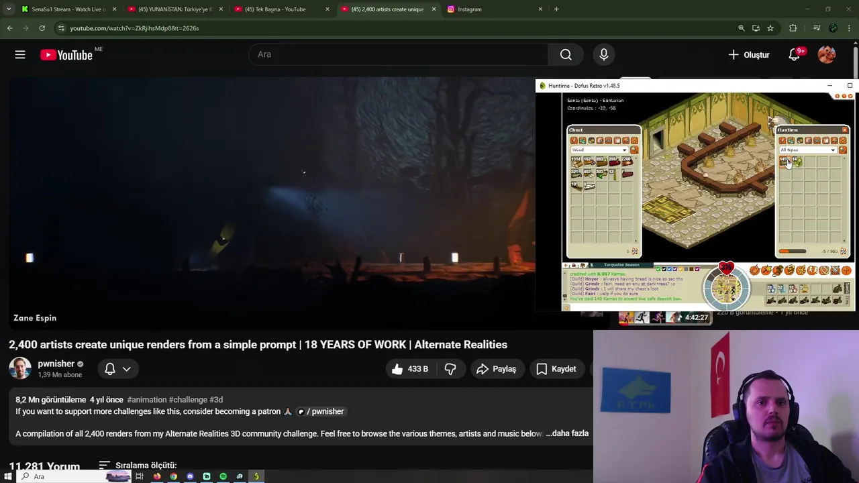Viewport: 859px width, 483px height.
Task: Open the pwnisher channel name link
Action: tap(56, 364)
